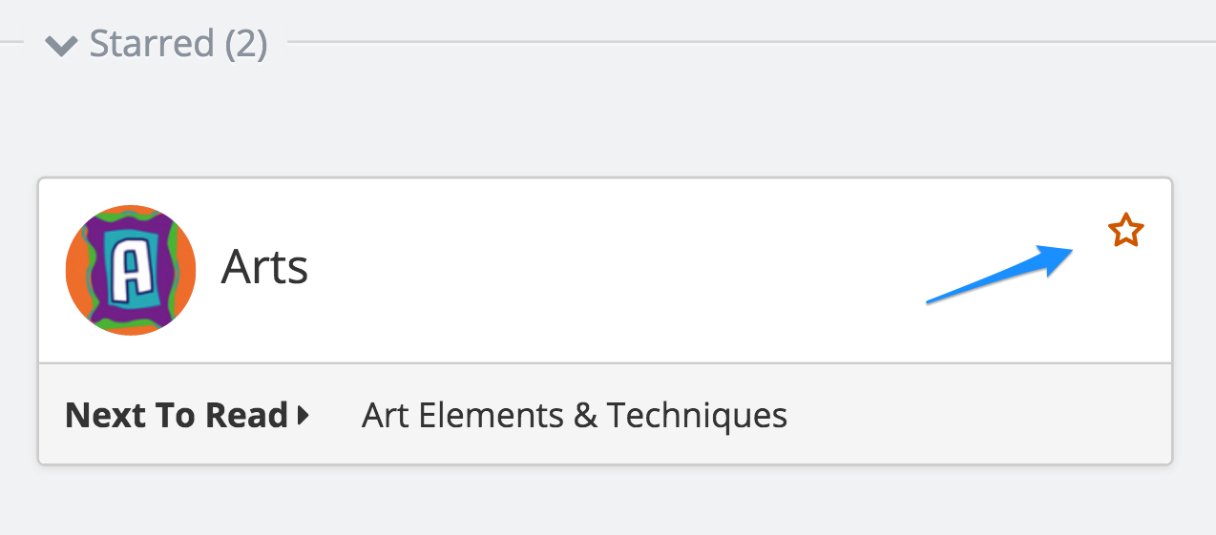This screenshot has height=535, width=1216.
Task: Unstar the Arts course with the star icon
Action: click(1125, 231)
